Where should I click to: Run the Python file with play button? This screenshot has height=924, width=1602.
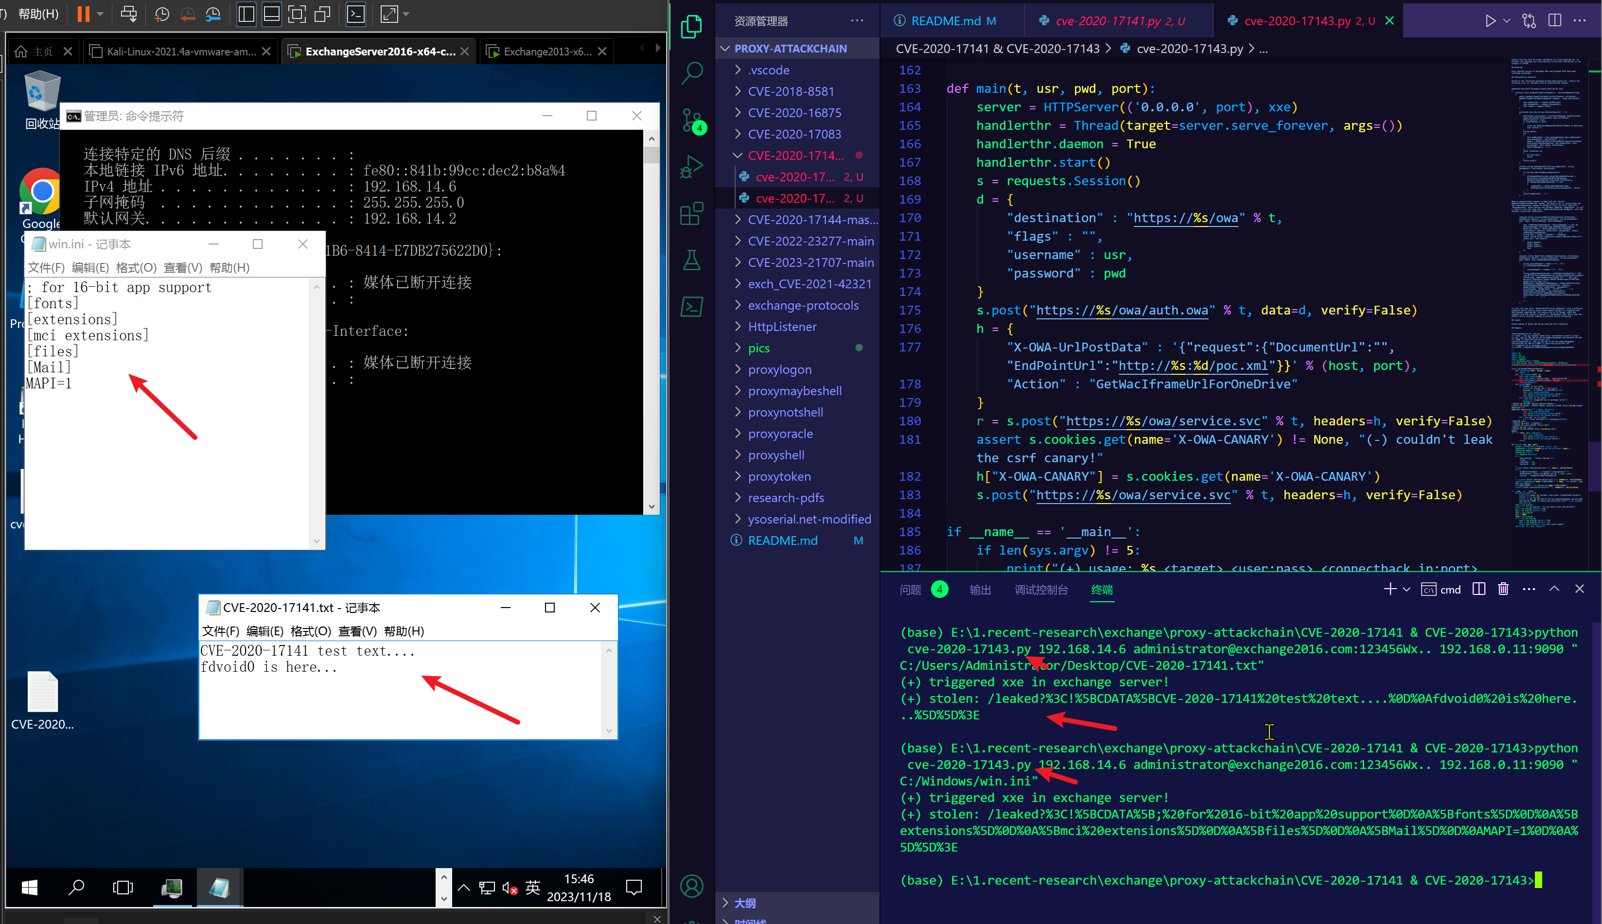tap(1490, 21)
